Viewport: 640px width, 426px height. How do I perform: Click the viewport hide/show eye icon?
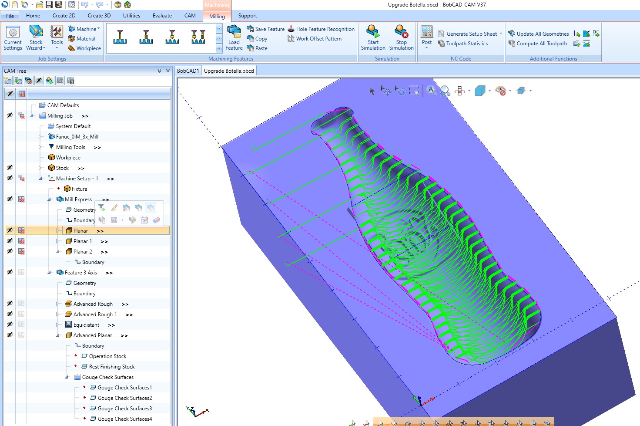[500, 91]
